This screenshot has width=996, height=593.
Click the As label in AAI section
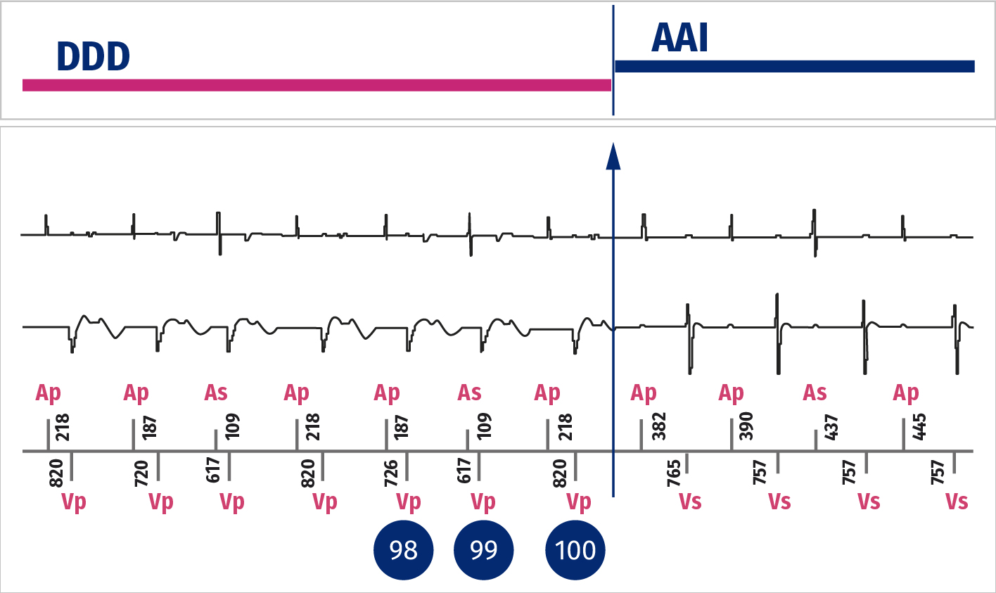pyautogui.click(x=815, y=393)
